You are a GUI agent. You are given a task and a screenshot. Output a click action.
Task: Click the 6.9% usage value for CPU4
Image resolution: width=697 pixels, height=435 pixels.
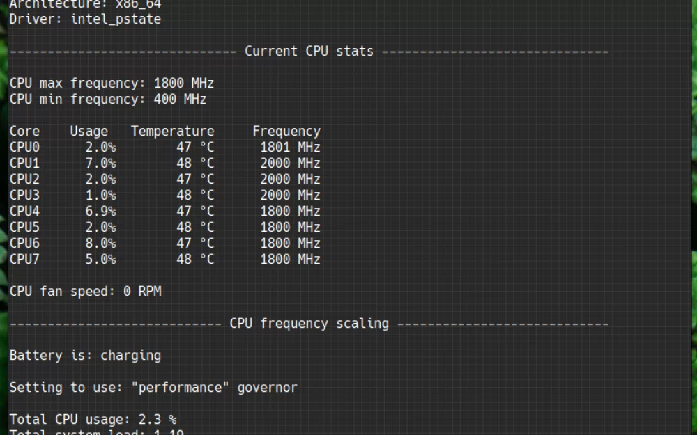point(100,212)
